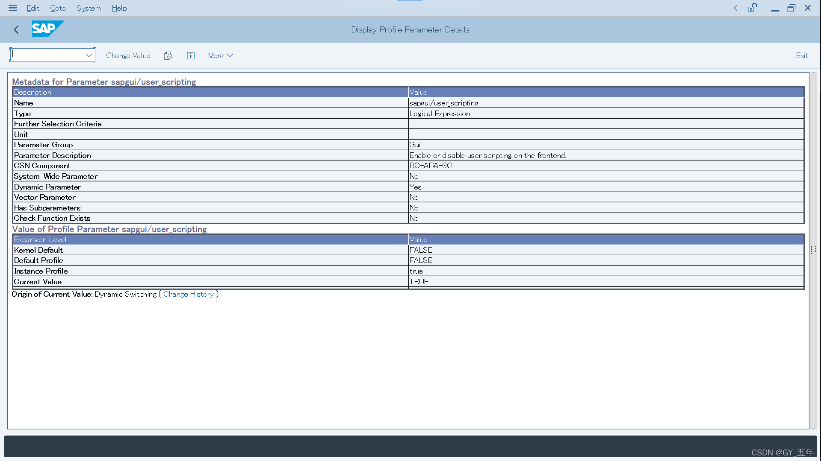Click the information icon in the toolbar
Viewport: 821px width, 461px height.
click(x=191, y=55)
